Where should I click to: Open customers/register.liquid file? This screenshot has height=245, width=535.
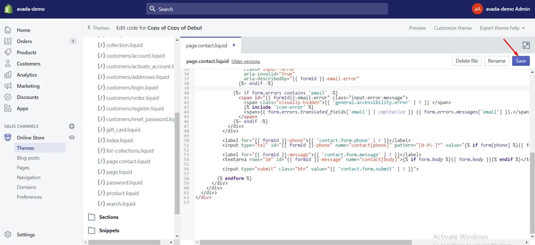point(135,109)
